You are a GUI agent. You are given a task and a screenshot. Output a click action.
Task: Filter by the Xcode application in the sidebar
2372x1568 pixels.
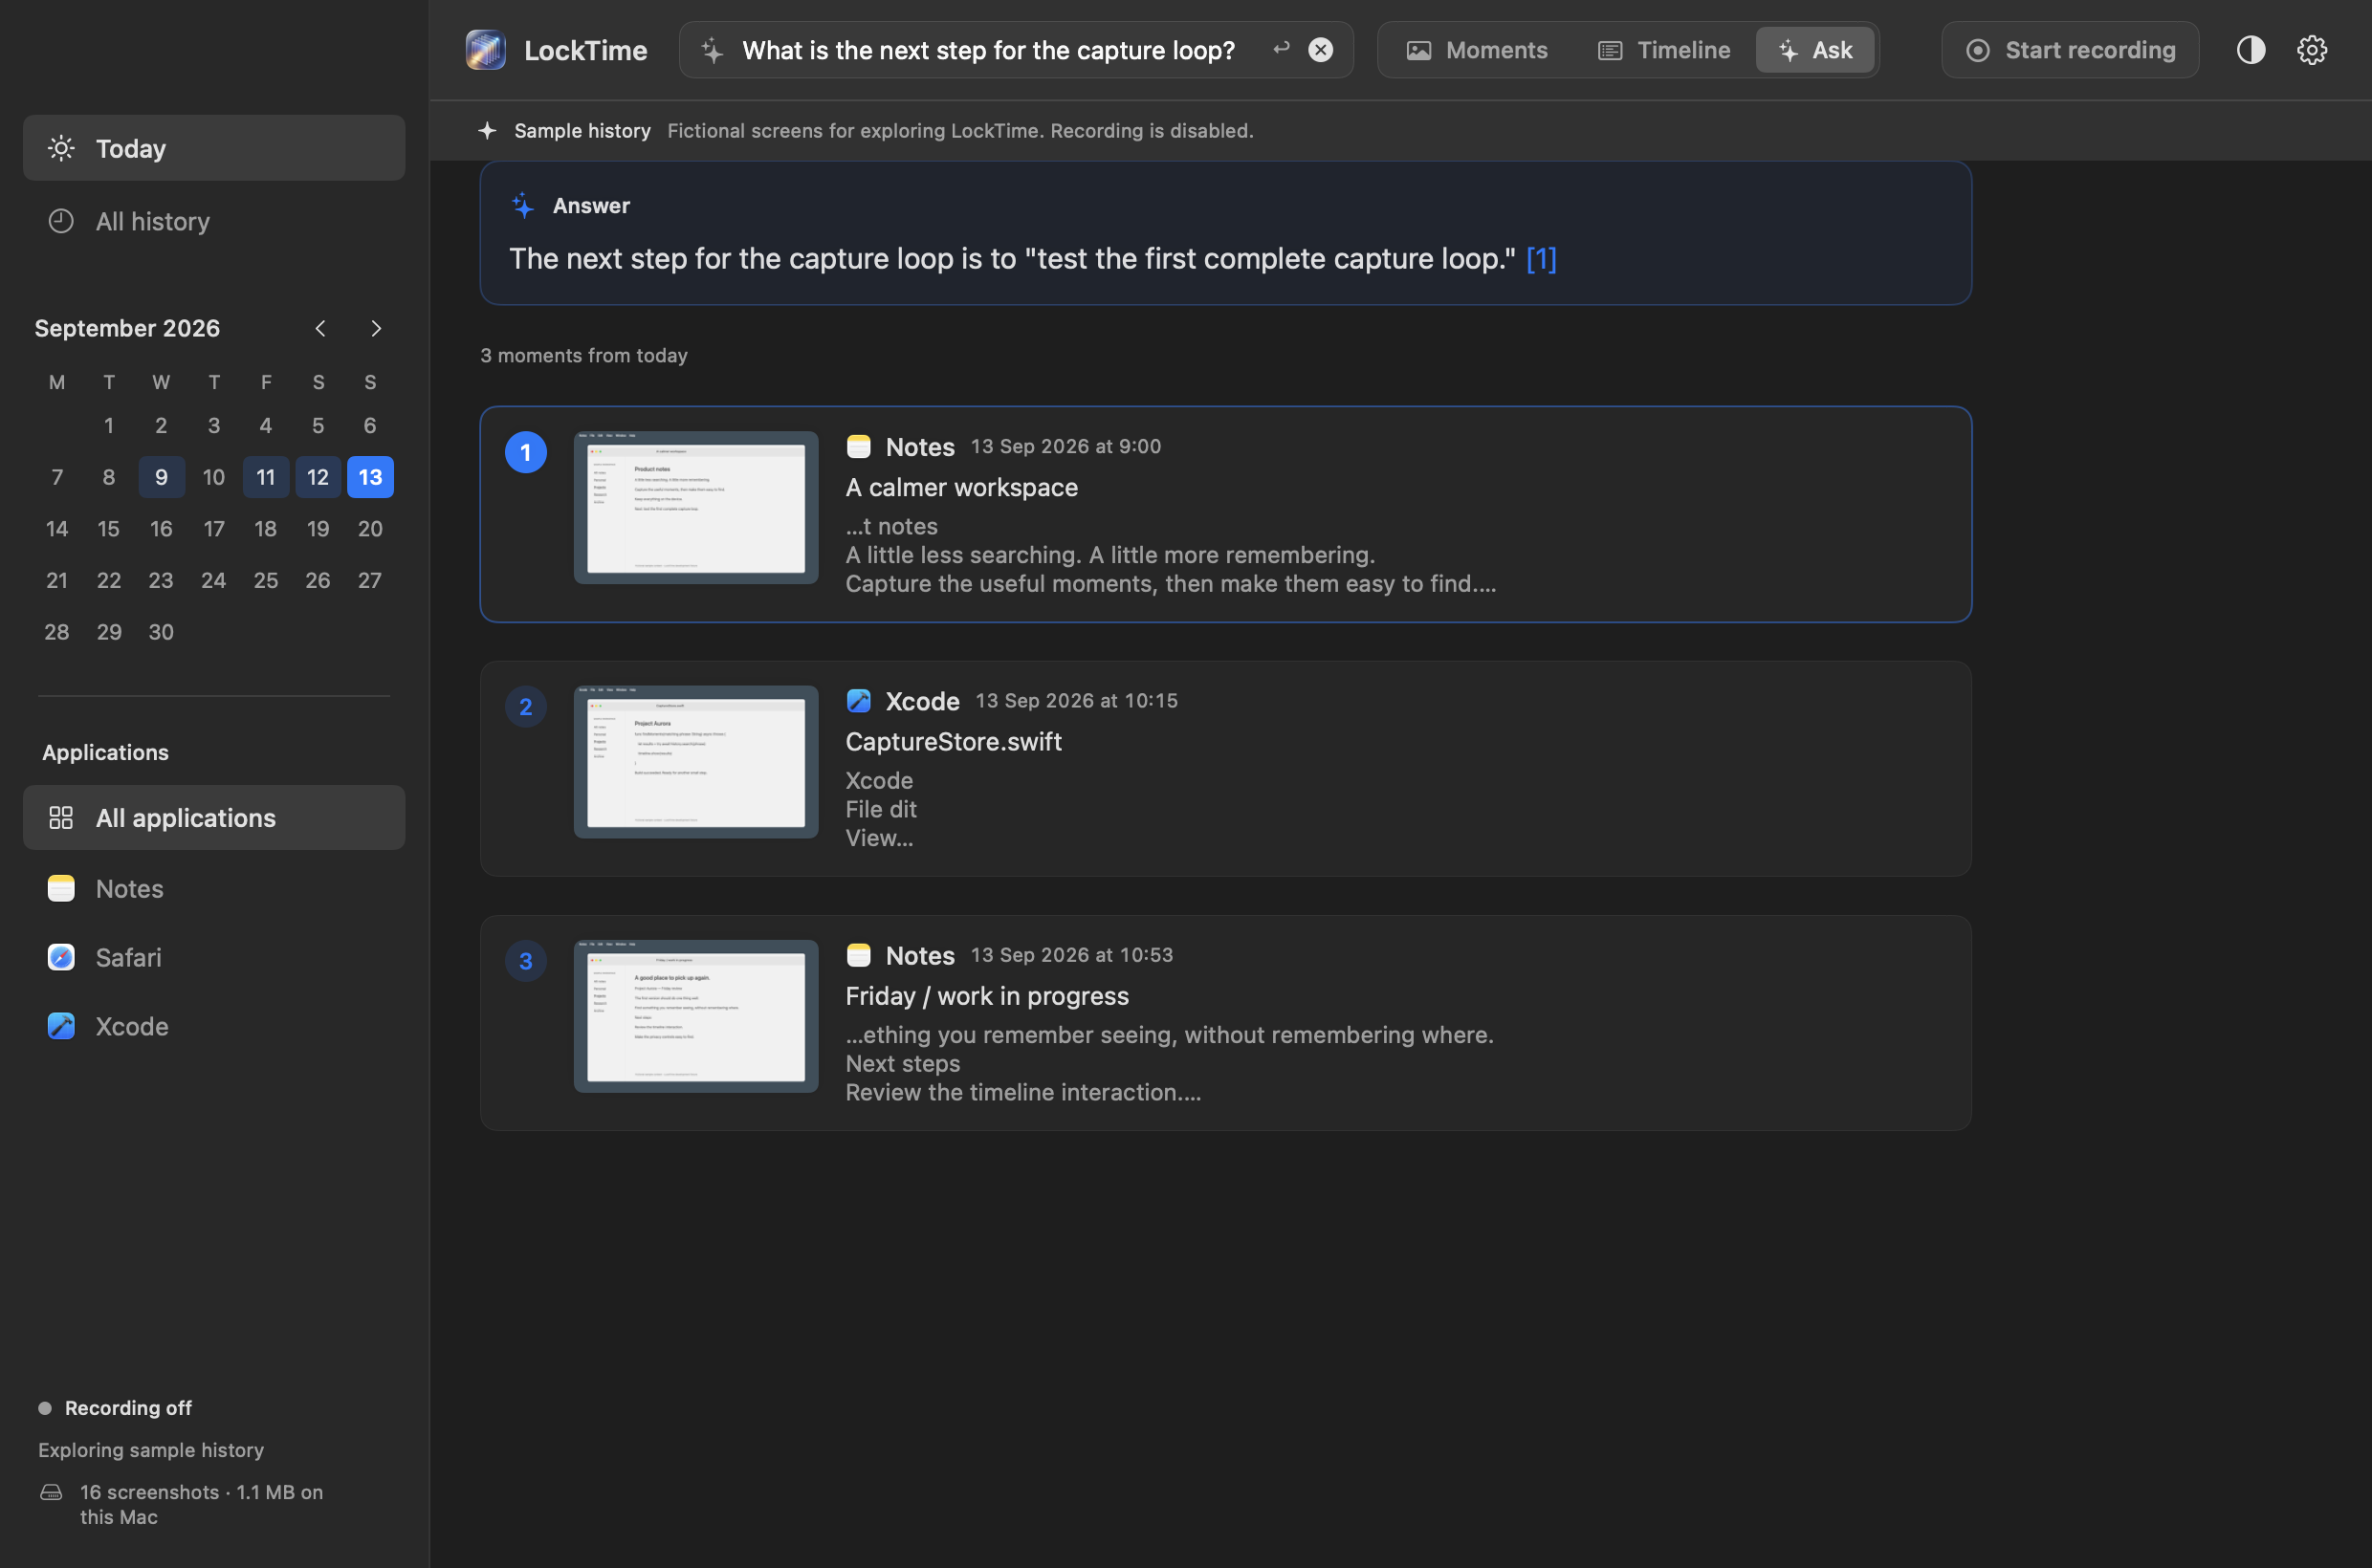(x=214, y=1026)
